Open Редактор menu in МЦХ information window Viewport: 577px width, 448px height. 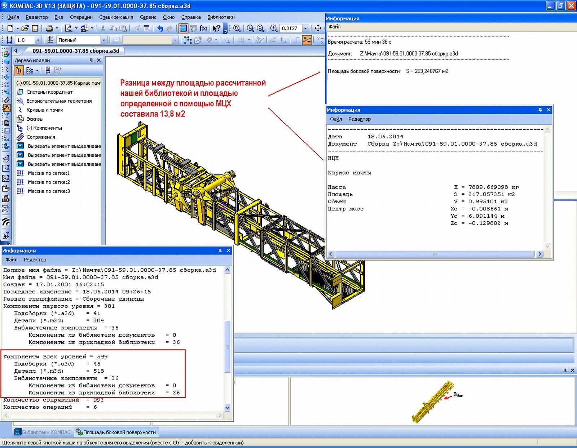pyautogui.click(x=359, y=119)
